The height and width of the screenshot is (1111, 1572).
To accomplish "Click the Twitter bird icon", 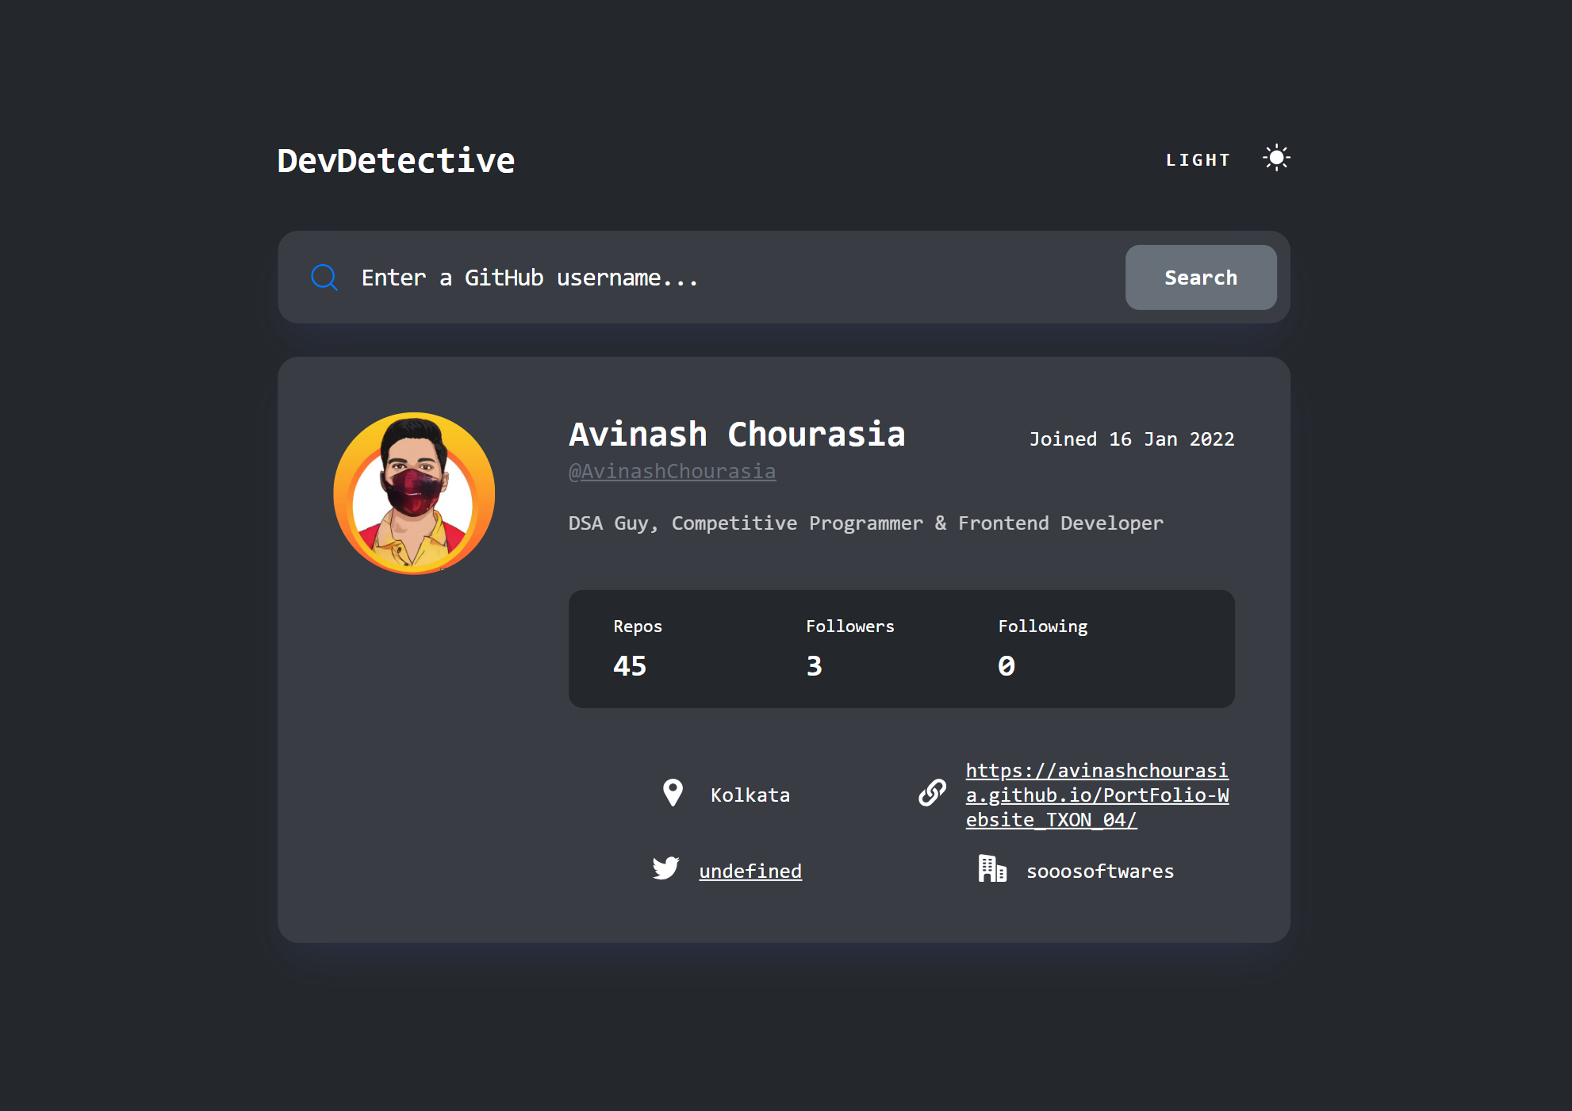I will [665, 869].
